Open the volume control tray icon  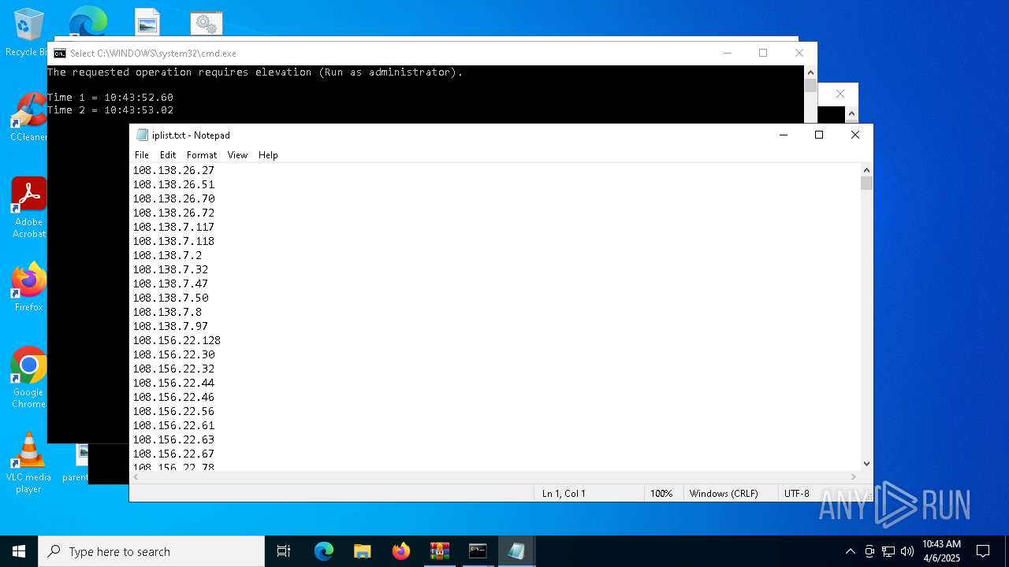[x=907, y=551]
